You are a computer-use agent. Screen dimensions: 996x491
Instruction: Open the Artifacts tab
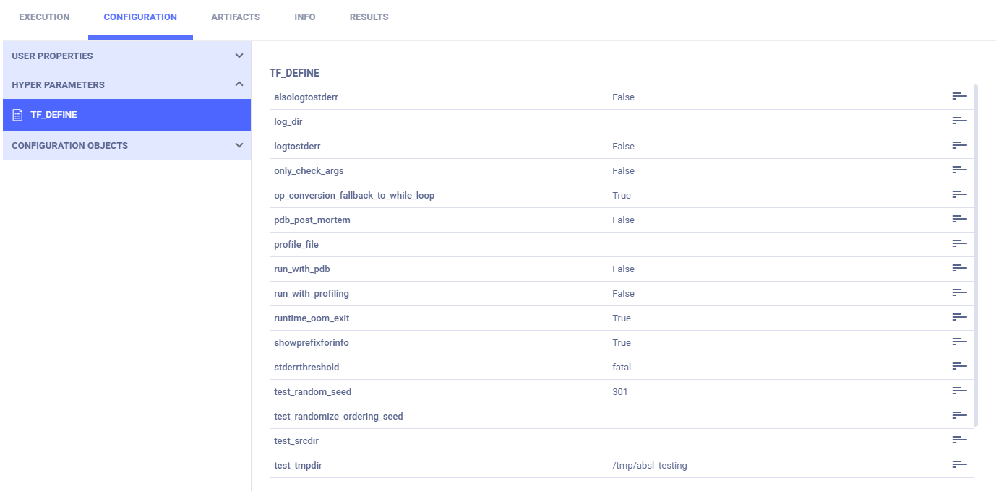click(x=236, y=17)
